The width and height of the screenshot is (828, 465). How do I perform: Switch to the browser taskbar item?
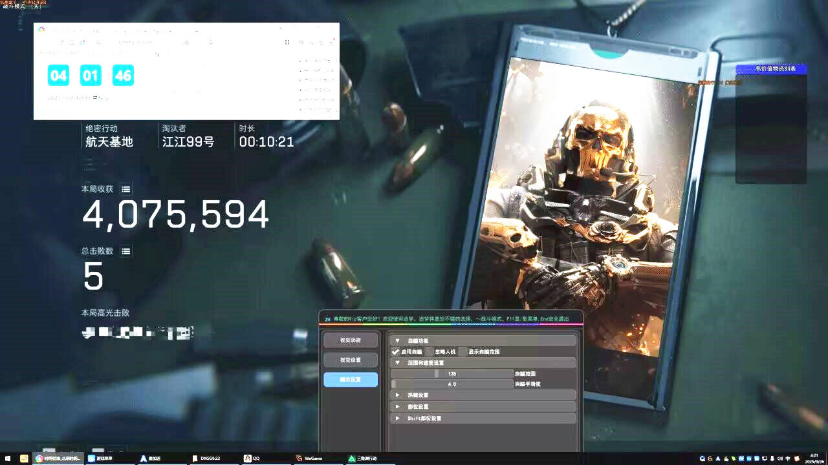58,458
